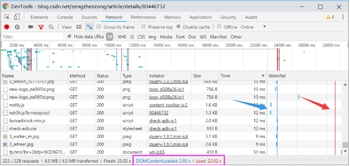Click the check-adb.css file icon

5,128
